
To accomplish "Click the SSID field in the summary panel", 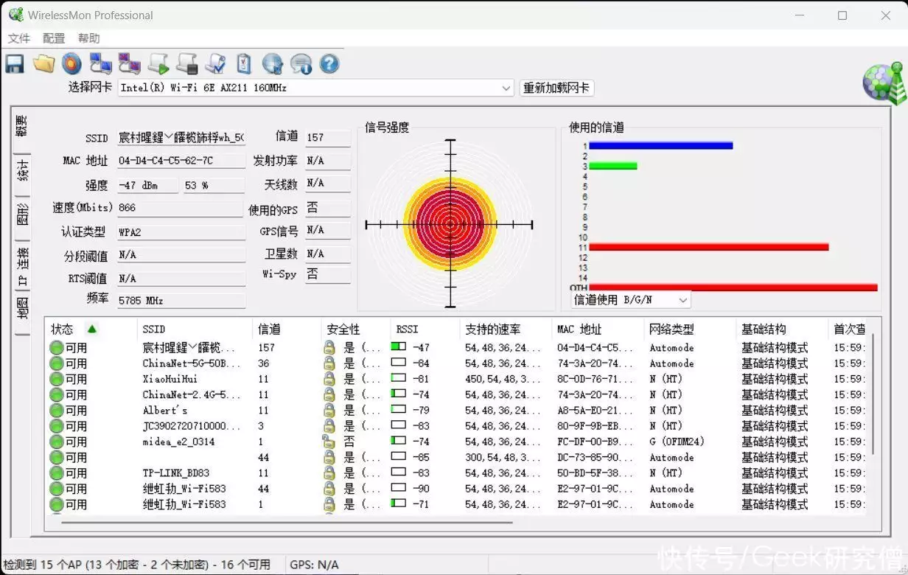I will (181, 138).
